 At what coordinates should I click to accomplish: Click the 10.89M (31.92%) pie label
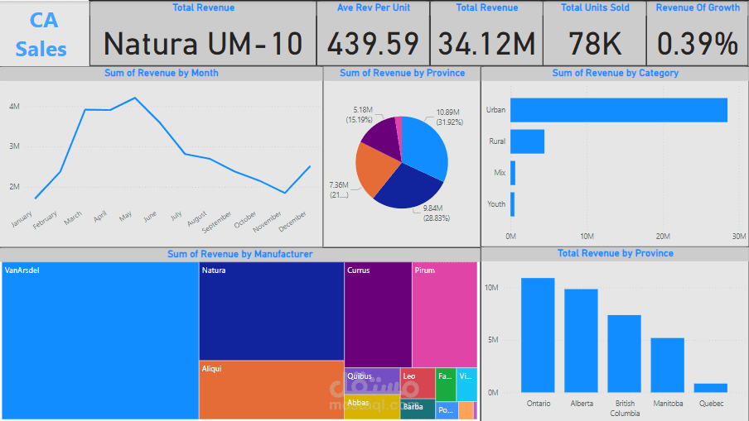pos(449,117)
